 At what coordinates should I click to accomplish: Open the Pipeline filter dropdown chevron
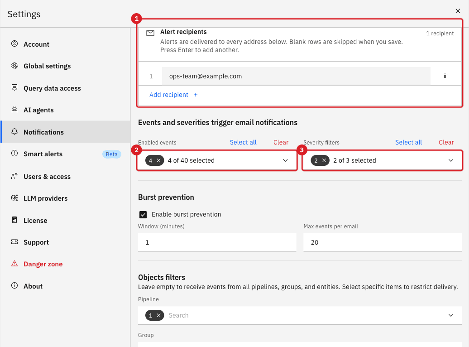[x=451, y=315]
